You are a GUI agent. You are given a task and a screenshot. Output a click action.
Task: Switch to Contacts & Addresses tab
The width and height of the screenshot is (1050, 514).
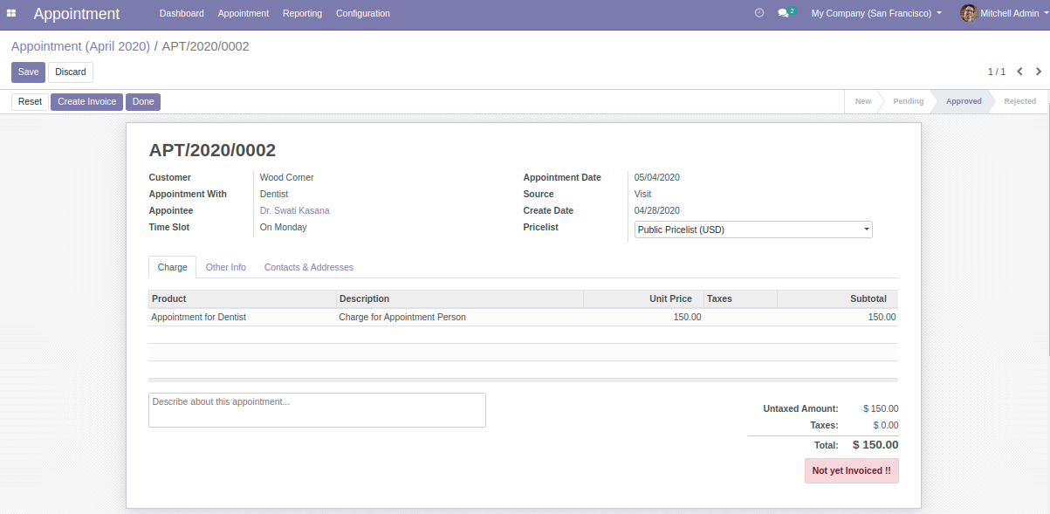pyautogui.click(x=308, y=267)
